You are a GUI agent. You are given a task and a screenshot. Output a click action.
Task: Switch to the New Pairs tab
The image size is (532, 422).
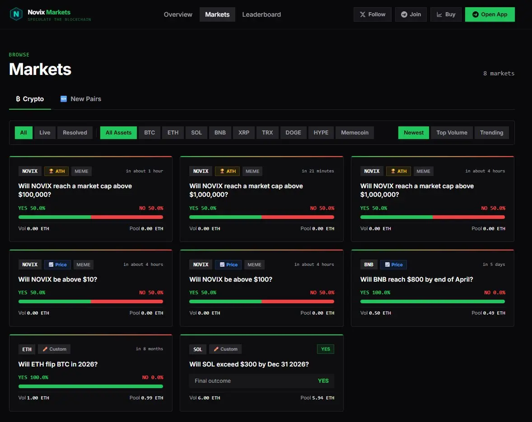pyautogui.click(x=81, y=99)
